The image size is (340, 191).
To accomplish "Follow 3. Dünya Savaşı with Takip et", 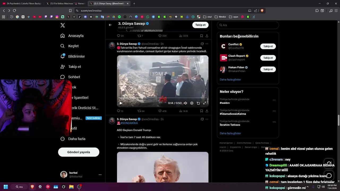I will (200, 25).
